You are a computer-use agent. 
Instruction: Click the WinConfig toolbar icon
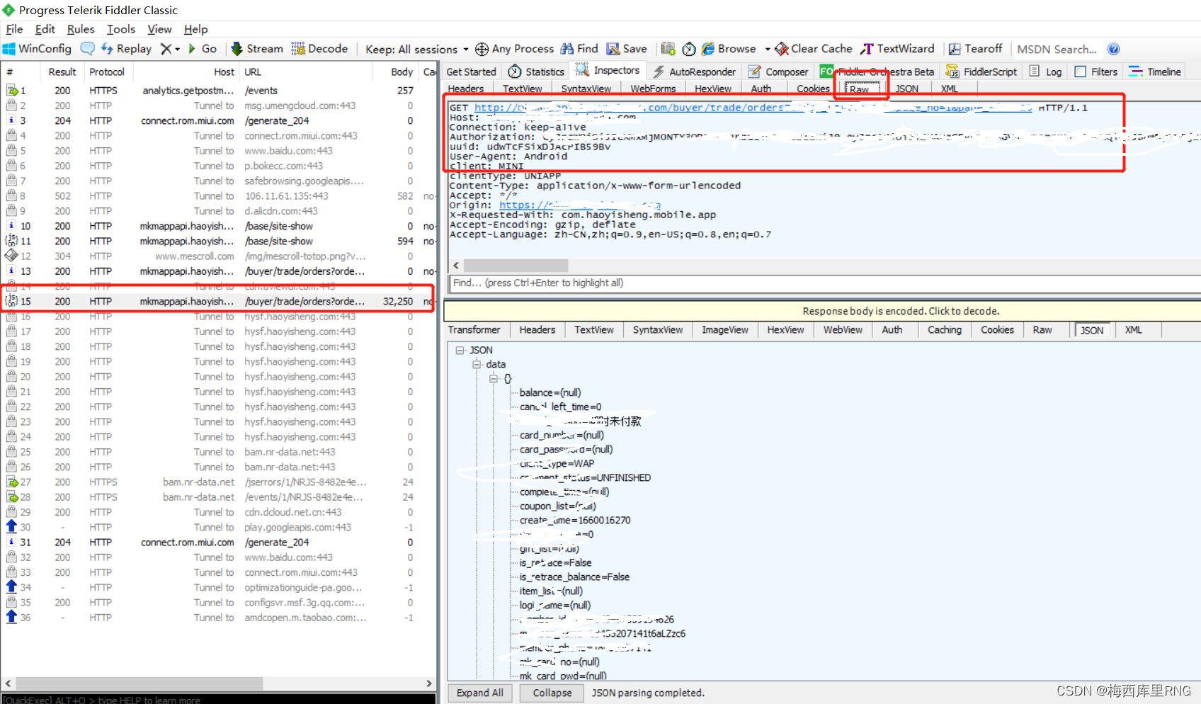click(x=37, y=49)
